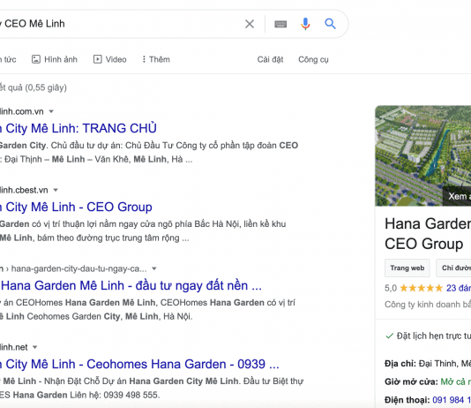Switch to the Video tab
Screen dimensions: 471x408
pos(110,59)
